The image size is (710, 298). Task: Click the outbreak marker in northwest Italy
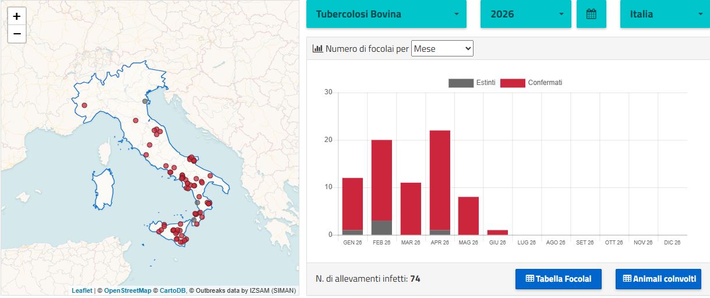pyautogui.click(x=84, y=105)
